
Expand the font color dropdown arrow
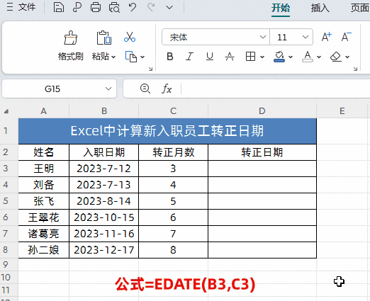(319, 57)
